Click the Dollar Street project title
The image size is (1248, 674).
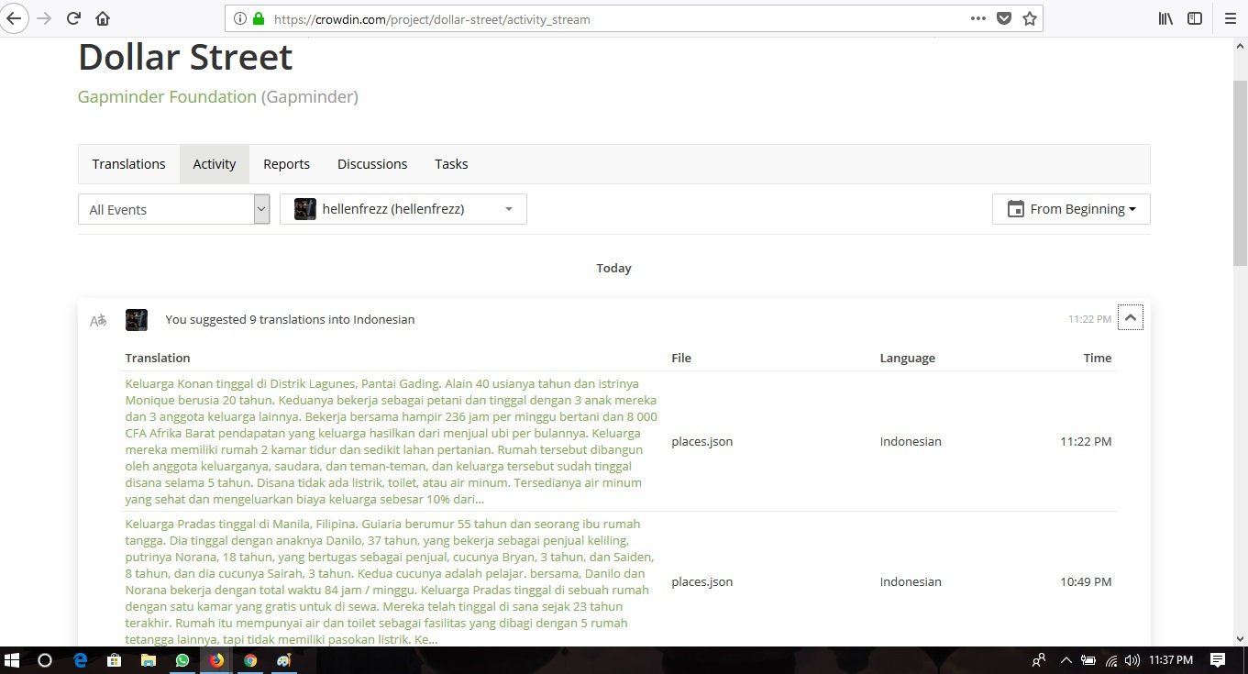[185, 57]
